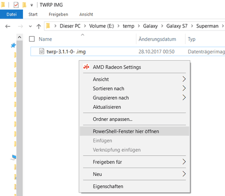The height and width of the screenshot is (196, 225).
Task: Toggle the select-all checkbox beside Name
Action: pos(31,39)
